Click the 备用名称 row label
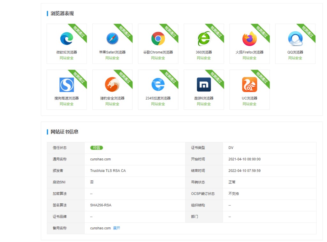Image resolution: width=327 pixels, height=242 pixels. 60,228
